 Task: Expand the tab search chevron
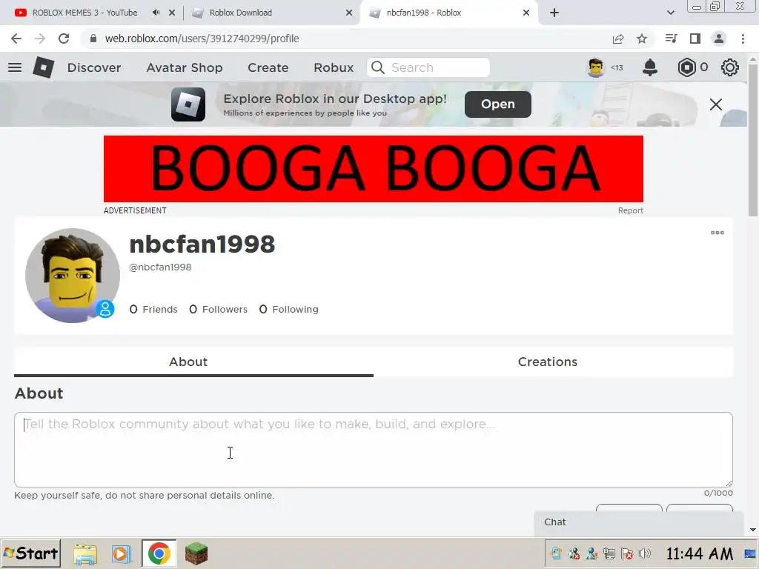pyautogui.click(x=670, y=13)
